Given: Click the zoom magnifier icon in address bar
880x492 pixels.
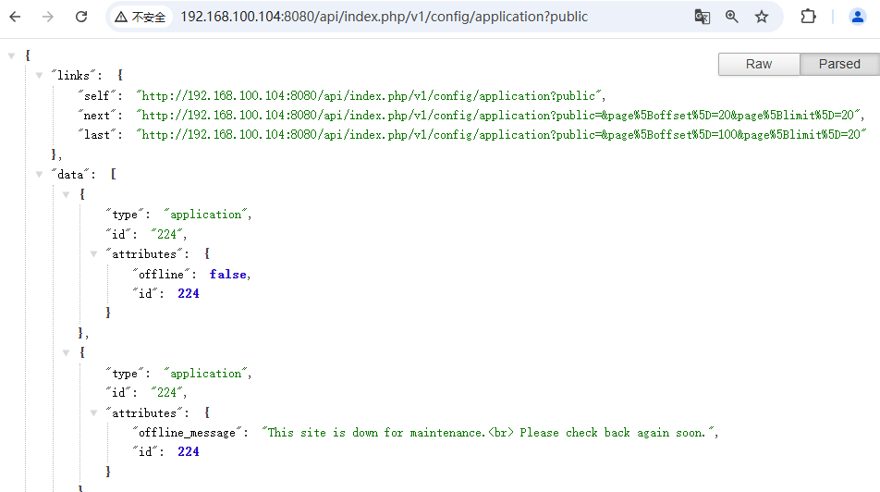Looking at the screenshot, I should click(x=732, y=17).
